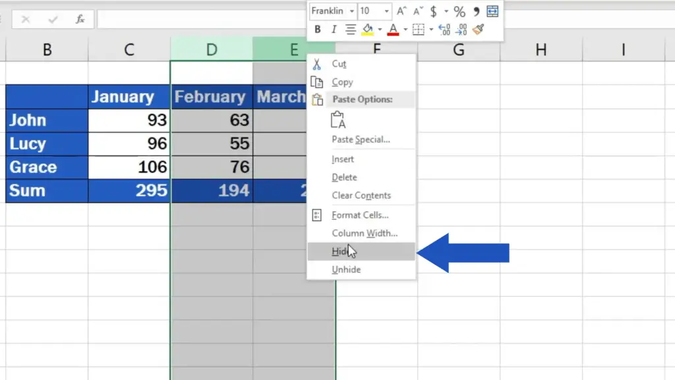Select the yellow Fill Color icon
This screenshot has width=675, height=380.
point(367,30)
